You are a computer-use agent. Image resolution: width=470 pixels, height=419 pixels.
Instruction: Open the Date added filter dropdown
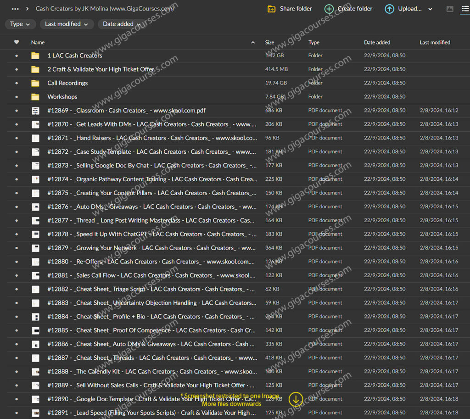122,24
